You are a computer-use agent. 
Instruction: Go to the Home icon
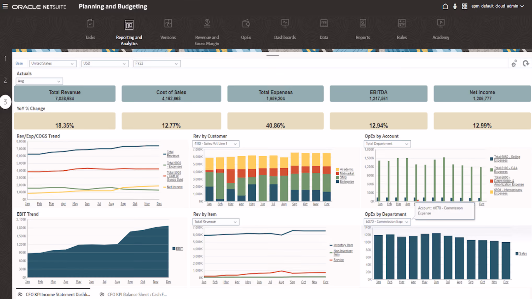[445, 6]
